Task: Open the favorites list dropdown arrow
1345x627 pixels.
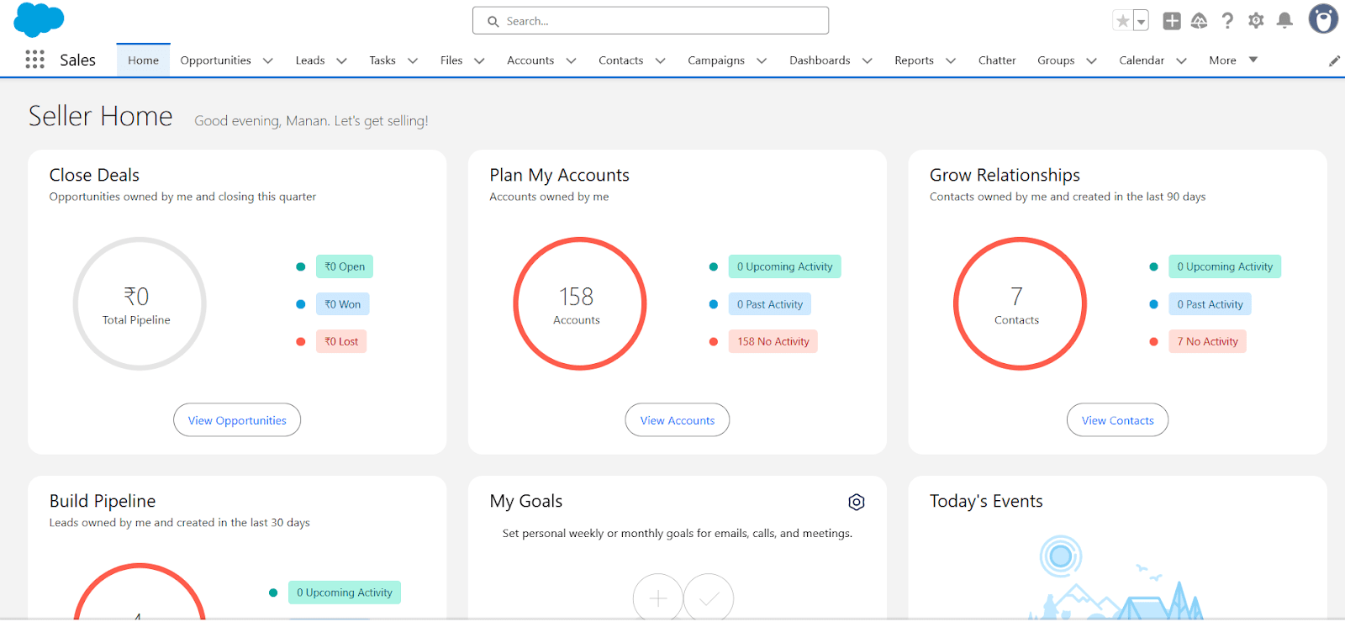Action: tap(1142, 21)
